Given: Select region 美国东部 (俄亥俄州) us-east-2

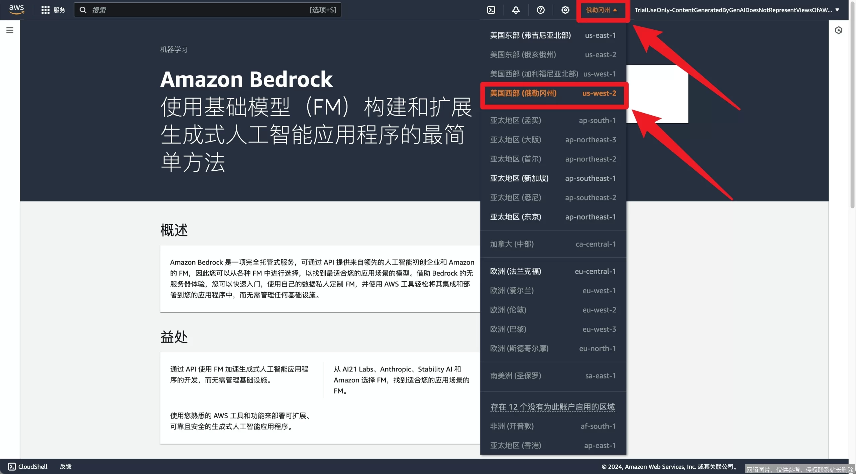Looking at the screenshot, I should pyautogui.click(x=553, y=54).
